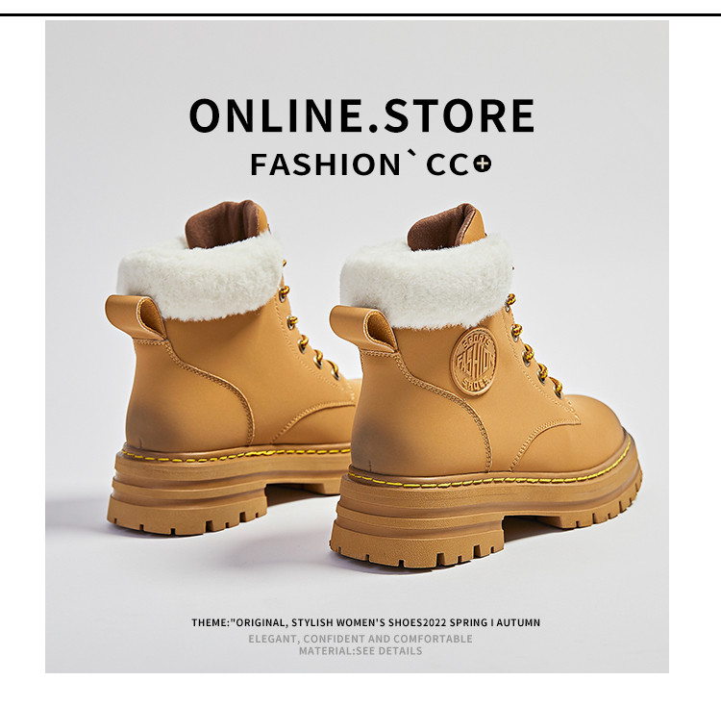Image resolution: width=721 pixels, height=706 pixels.
Task: Click the FASHION`CC brand text
Action: [360, 164]
